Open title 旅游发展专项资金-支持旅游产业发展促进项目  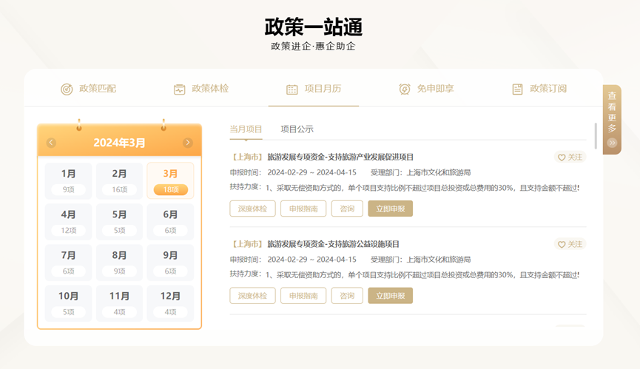(340, 157)
